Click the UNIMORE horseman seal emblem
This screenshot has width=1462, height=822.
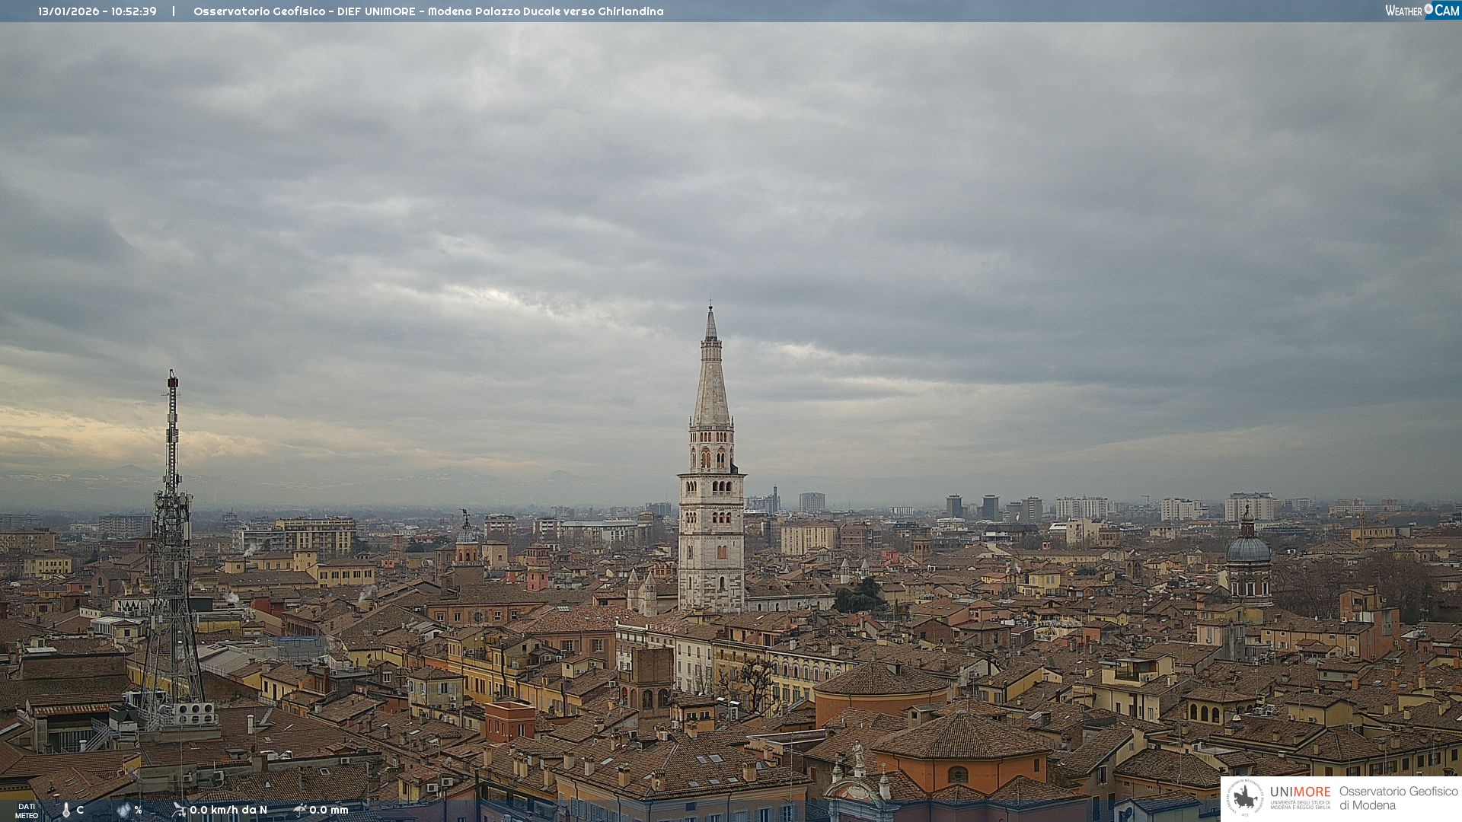coord(1245,798)
